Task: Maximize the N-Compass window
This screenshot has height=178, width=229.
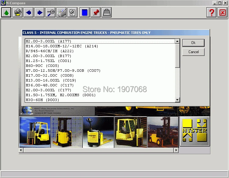Action: [220, 3]
